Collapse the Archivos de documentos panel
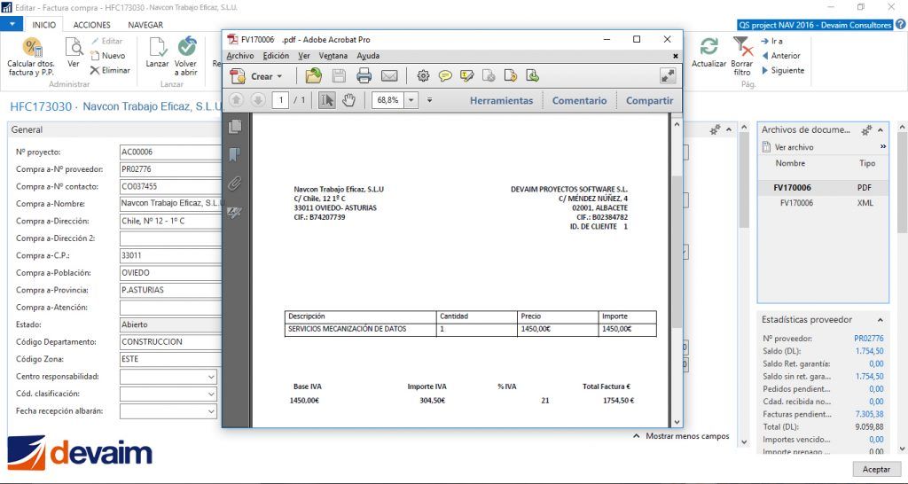 click(x=881, y=129)
